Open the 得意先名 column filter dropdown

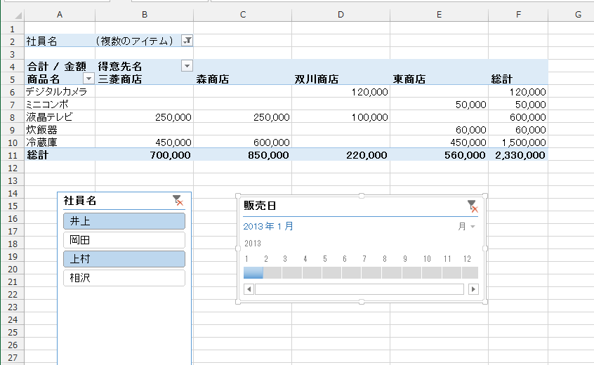coord(187,66)
